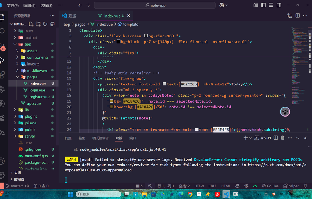Collapse all folders in the explorer
Viewport: 312px width, 199px height.
[x=52, y=24]
